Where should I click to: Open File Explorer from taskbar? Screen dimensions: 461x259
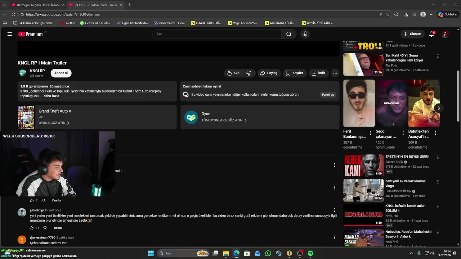(226, 253)
